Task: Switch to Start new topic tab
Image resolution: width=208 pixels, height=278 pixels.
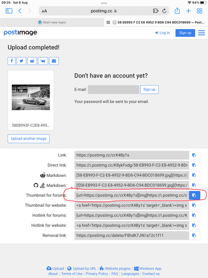Action: (52, 22)
